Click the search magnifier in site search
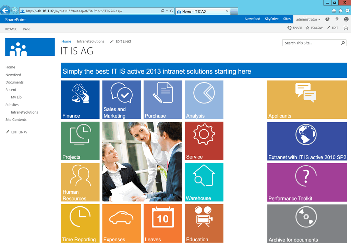Image resolution: width=351 pixels, height=244 pixels. [x=343, y=43]
